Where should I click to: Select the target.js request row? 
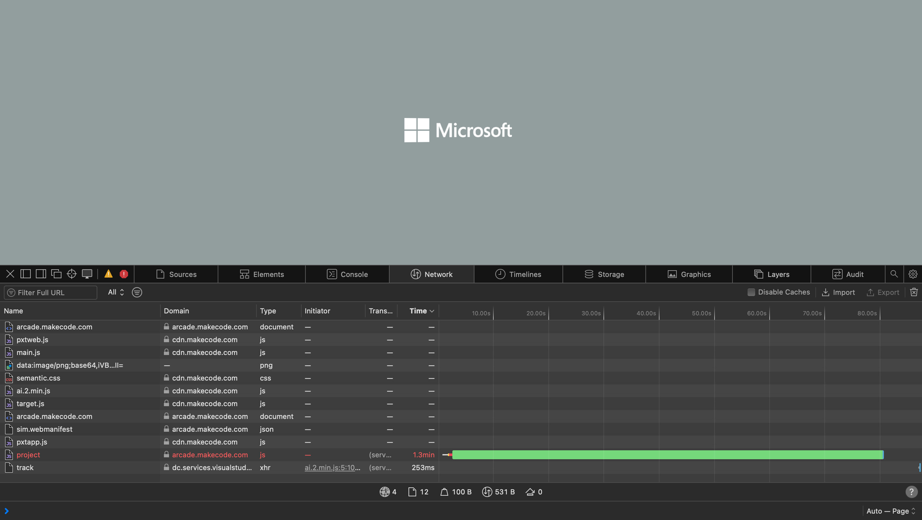click(x=461, y=403)
